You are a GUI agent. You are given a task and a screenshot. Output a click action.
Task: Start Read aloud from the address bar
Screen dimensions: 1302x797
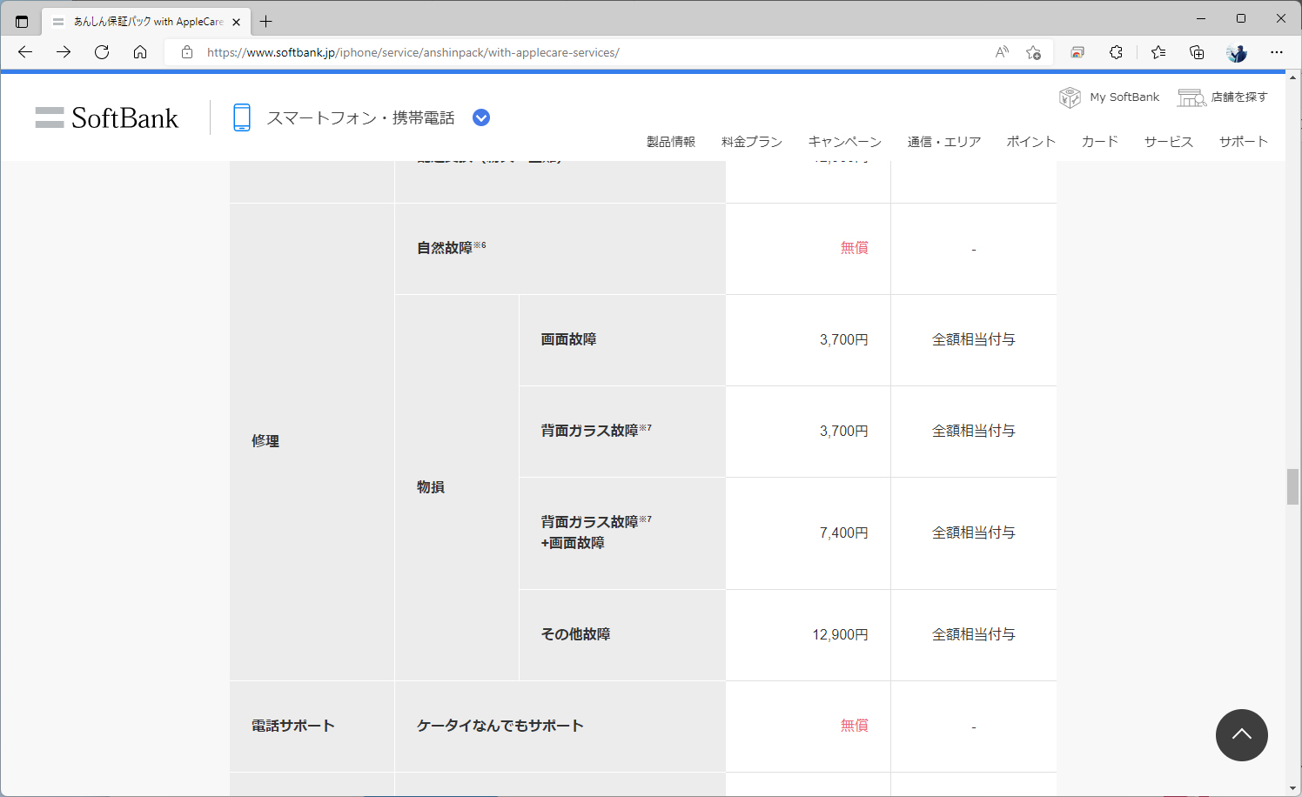click(1001, 52)
